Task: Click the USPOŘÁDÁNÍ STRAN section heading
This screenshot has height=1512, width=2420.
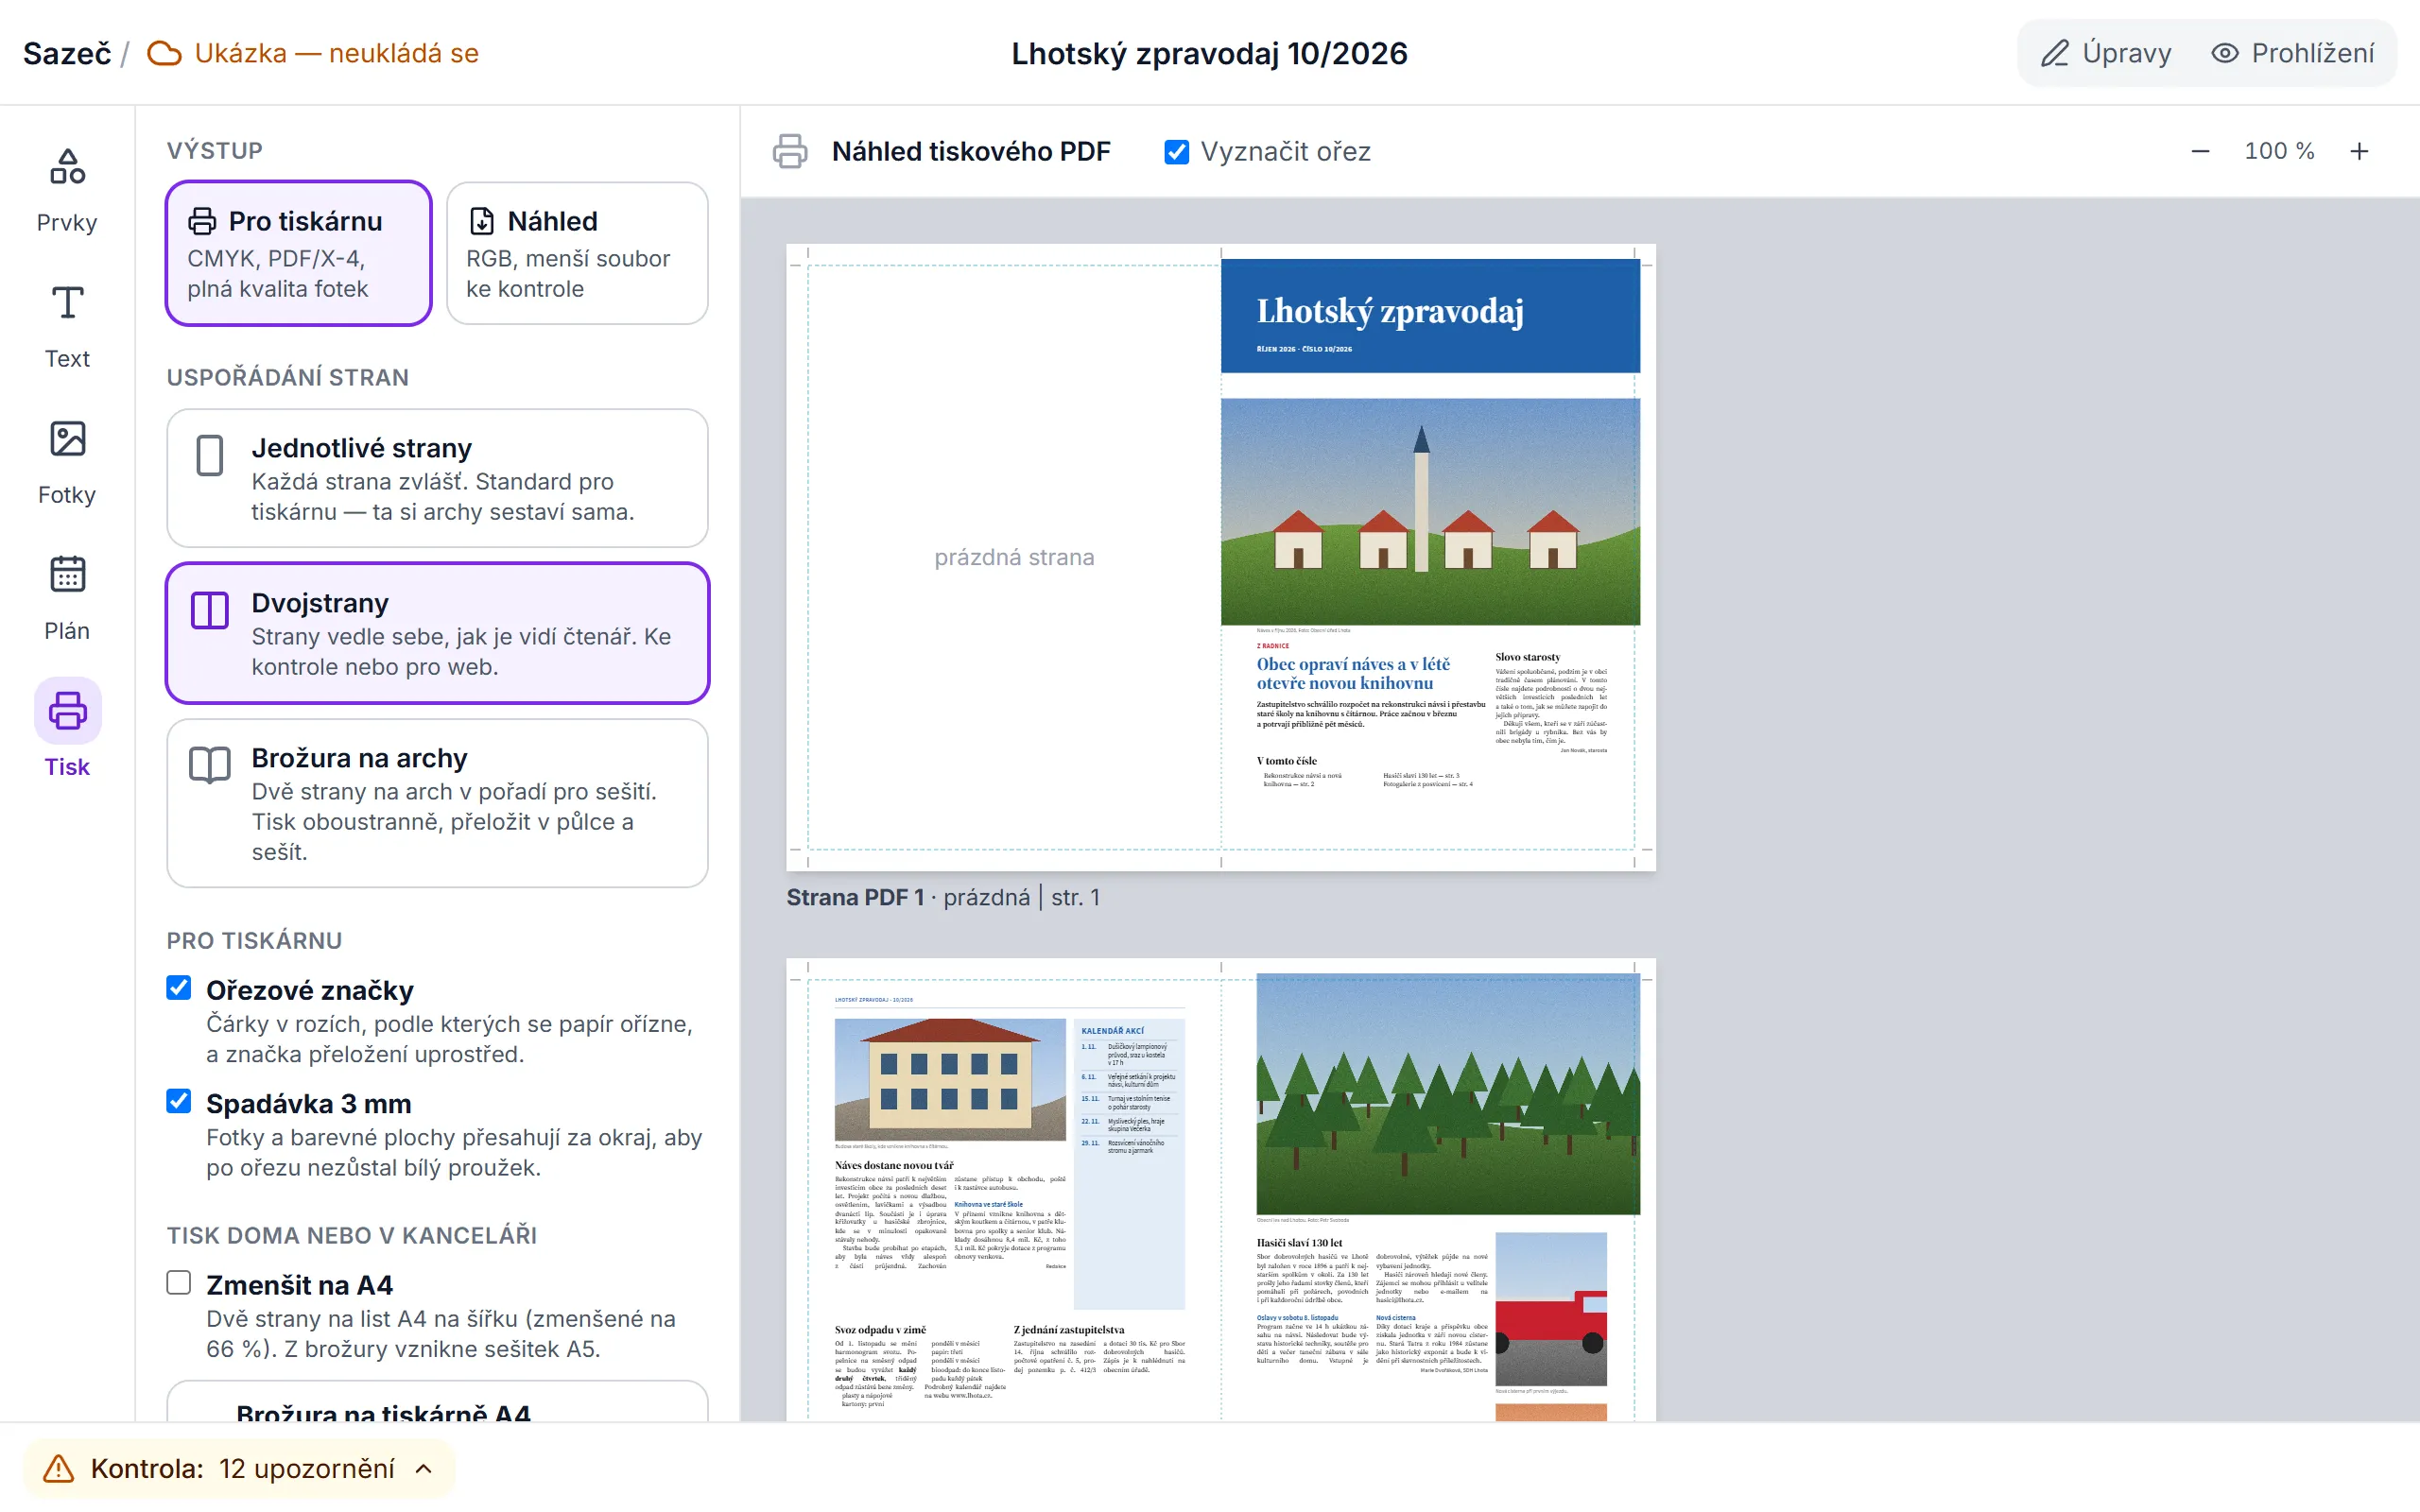Action: tap(288, 377)
